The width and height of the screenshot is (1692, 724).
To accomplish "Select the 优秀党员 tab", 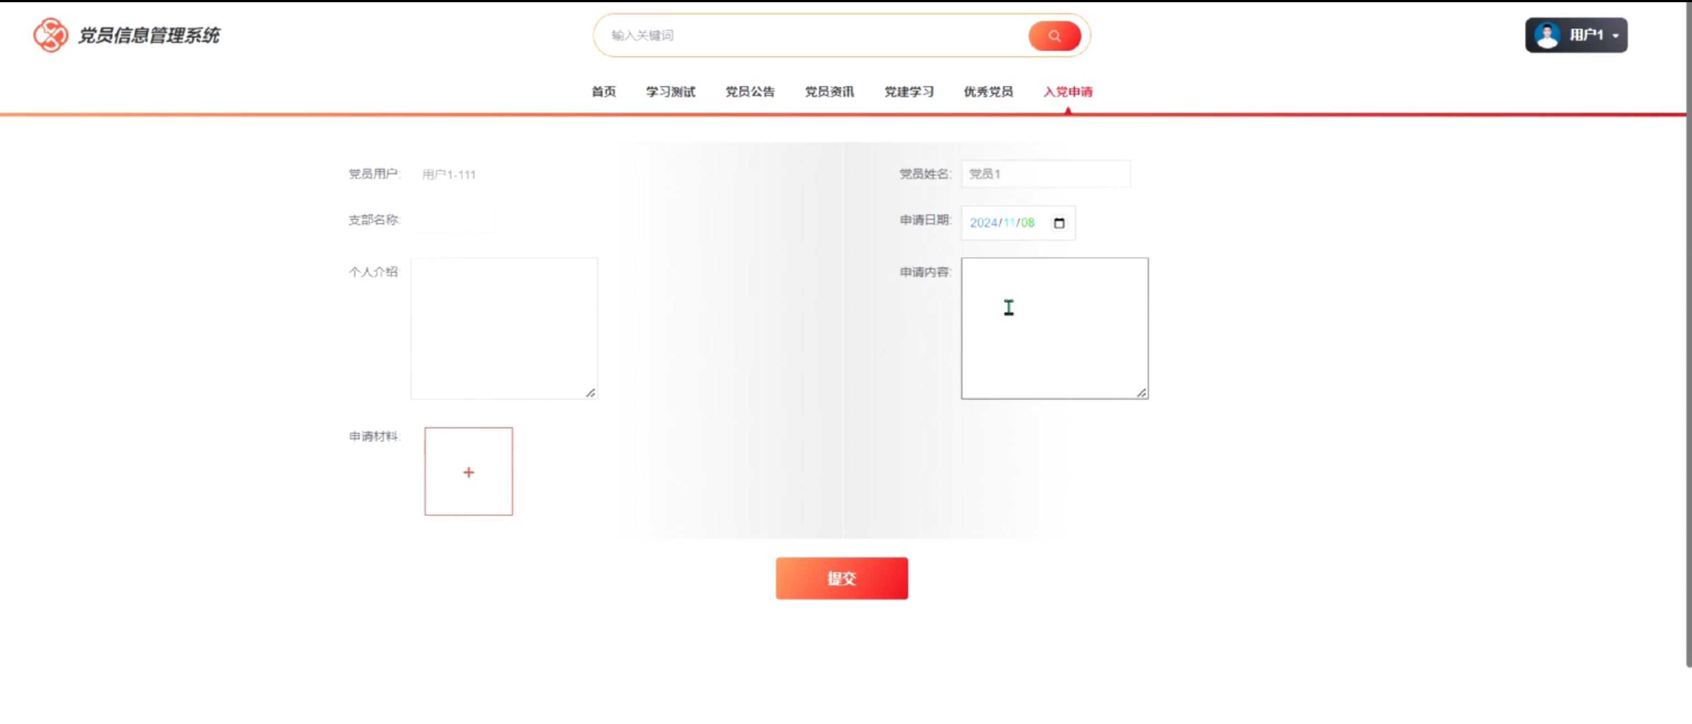I will pos(988,92).
